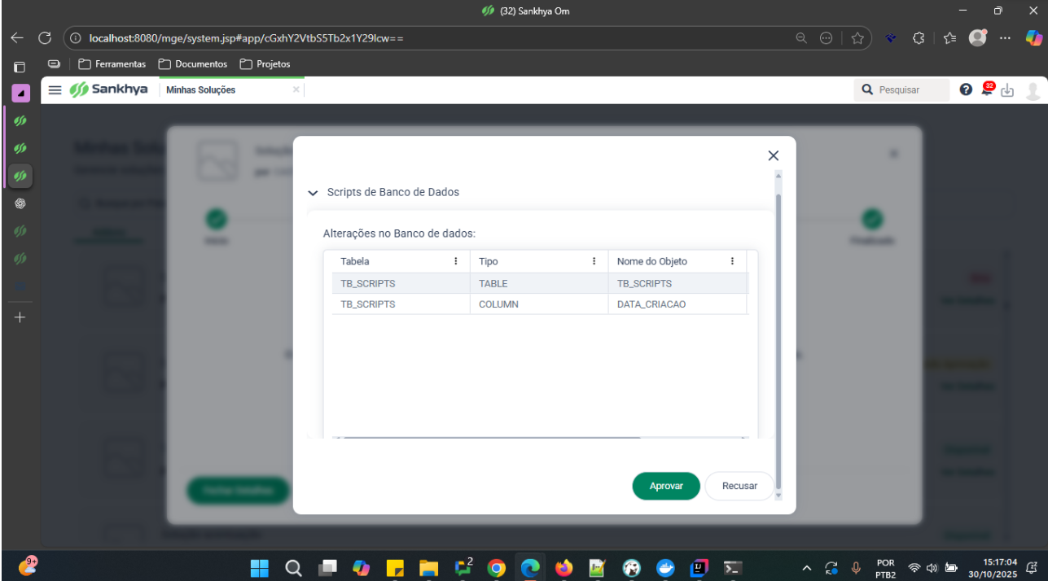1048x581 pixels.
Task: Open the help question mark icon
Action: tap(966, 90)
